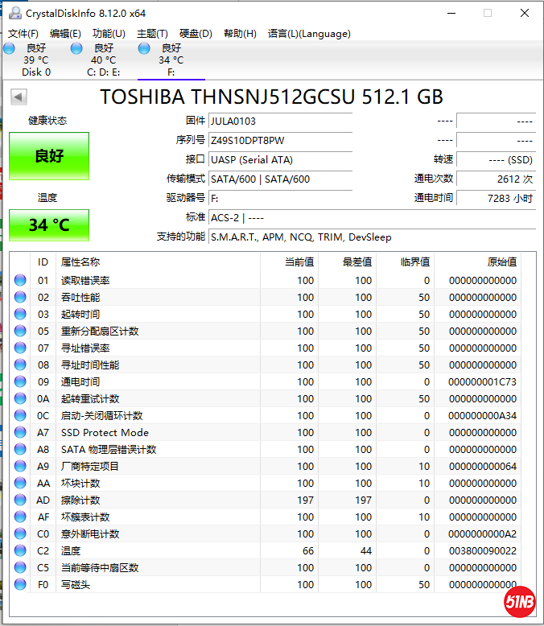Open the 主题(T) menu

coord(152,34)
